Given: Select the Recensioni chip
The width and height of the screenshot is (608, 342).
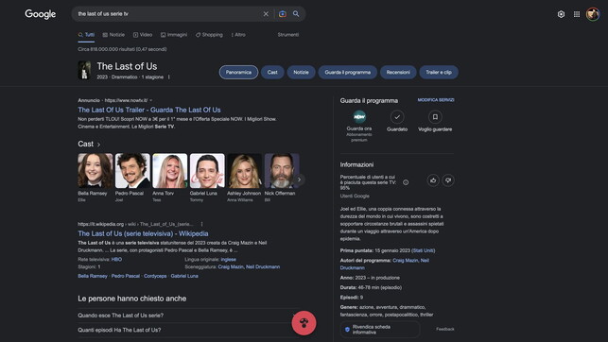Looking at the screenshot, I should click(398, 72).
